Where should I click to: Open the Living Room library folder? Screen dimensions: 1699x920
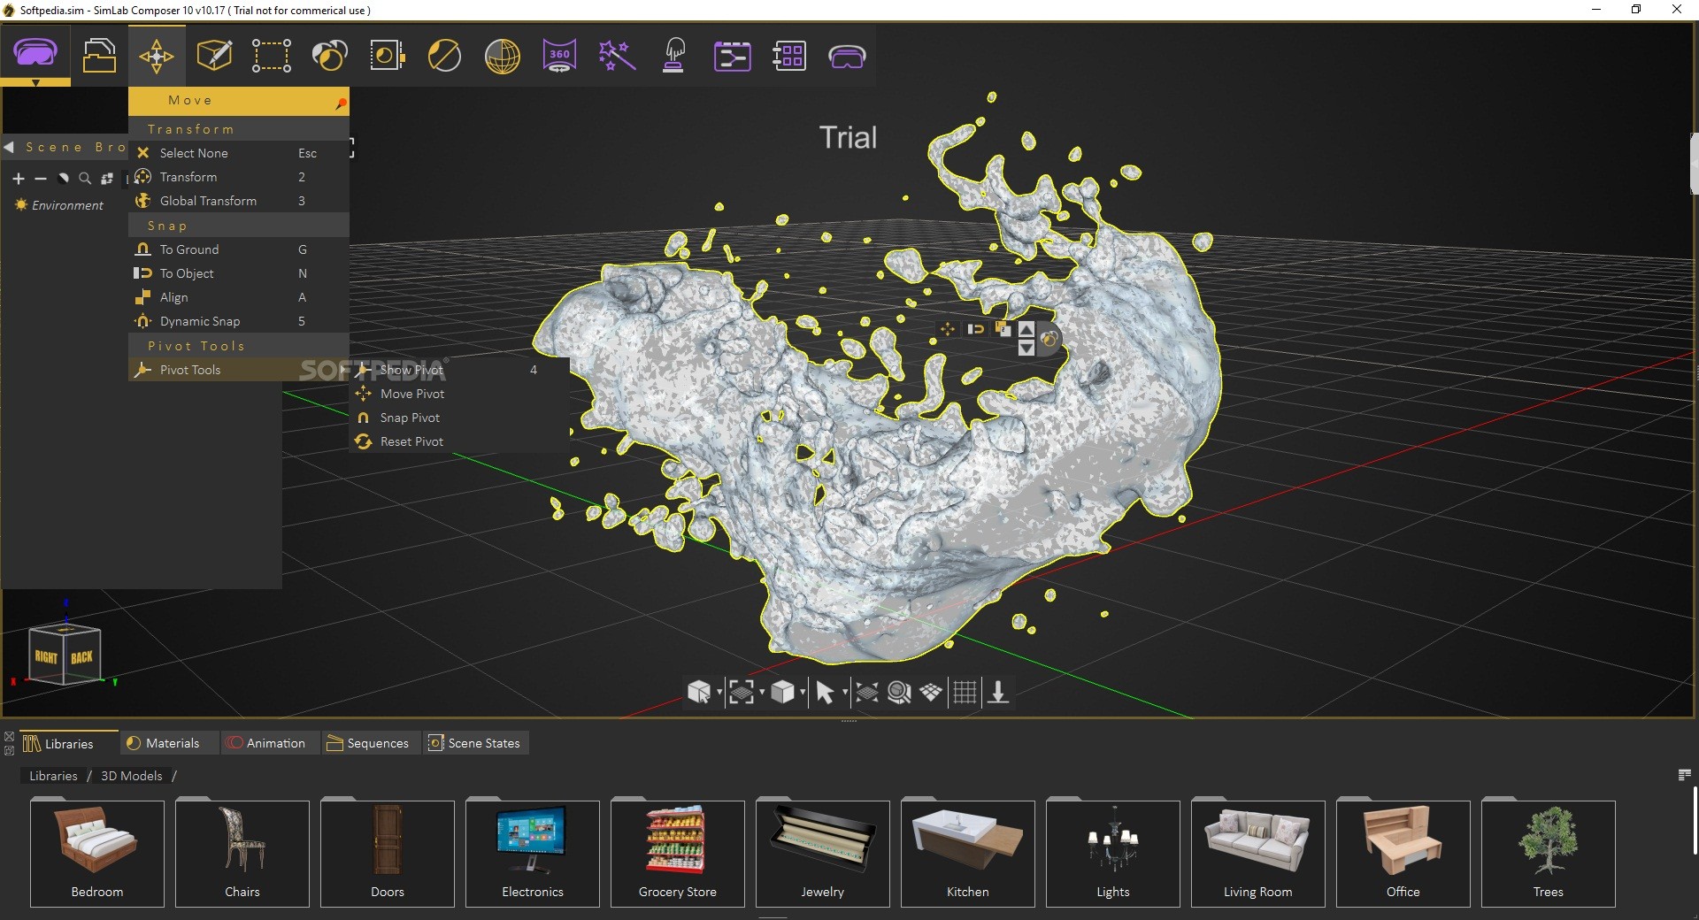coord(1257,853)
